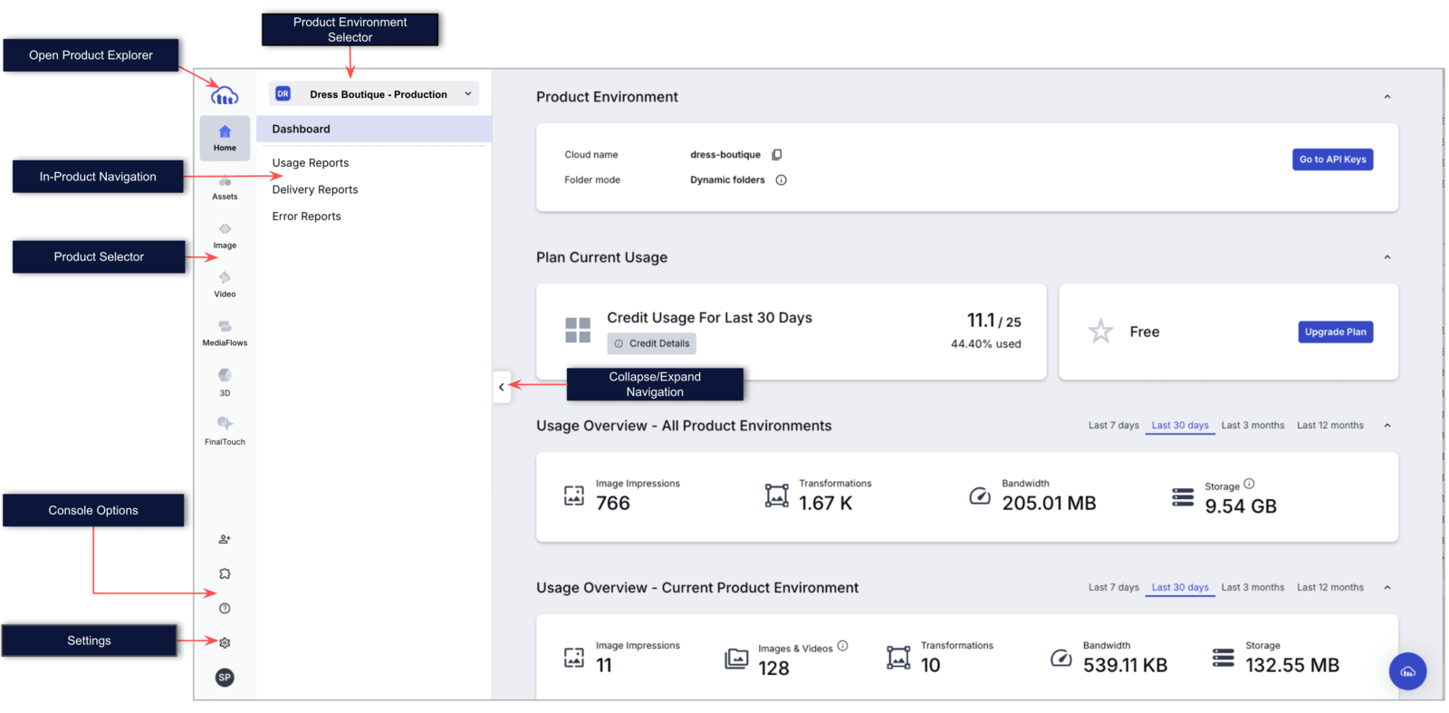
Task: Click the Upgrade Plan button
Action: click(x=1335, y=332)
